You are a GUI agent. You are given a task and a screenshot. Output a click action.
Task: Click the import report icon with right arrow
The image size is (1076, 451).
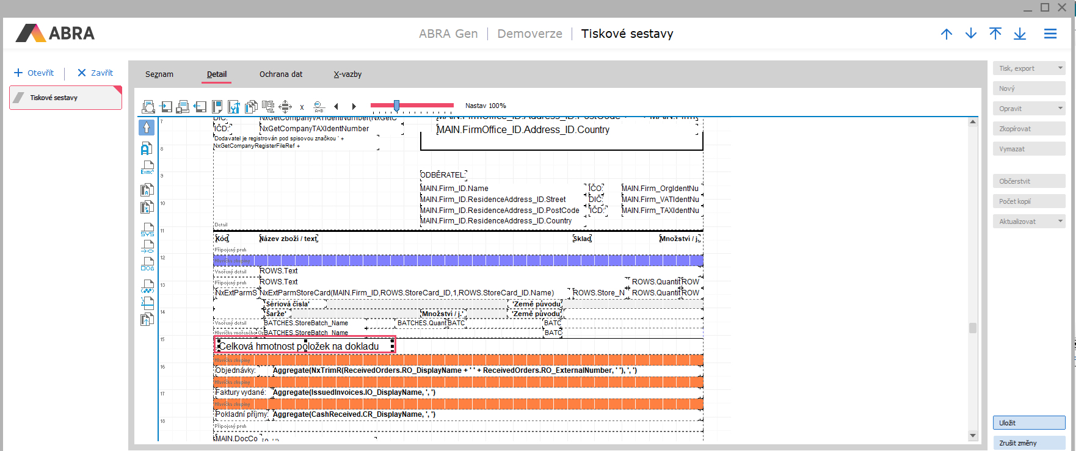(165, 107)
